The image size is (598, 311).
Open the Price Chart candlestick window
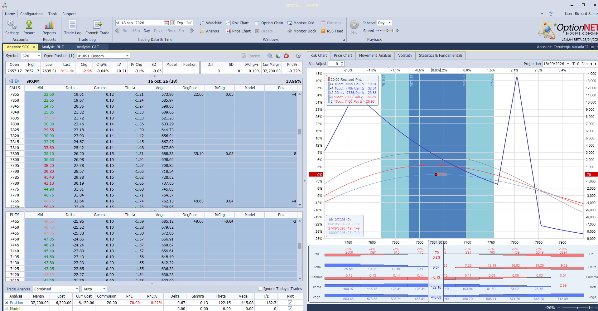point(238,31)
